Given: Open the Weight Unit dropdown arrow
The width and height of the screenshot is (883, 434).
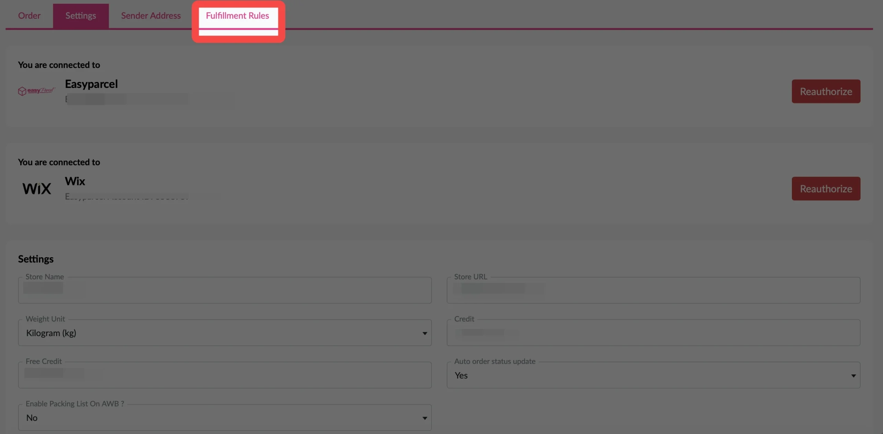Looking at the screenshot, I should (424, 333).
